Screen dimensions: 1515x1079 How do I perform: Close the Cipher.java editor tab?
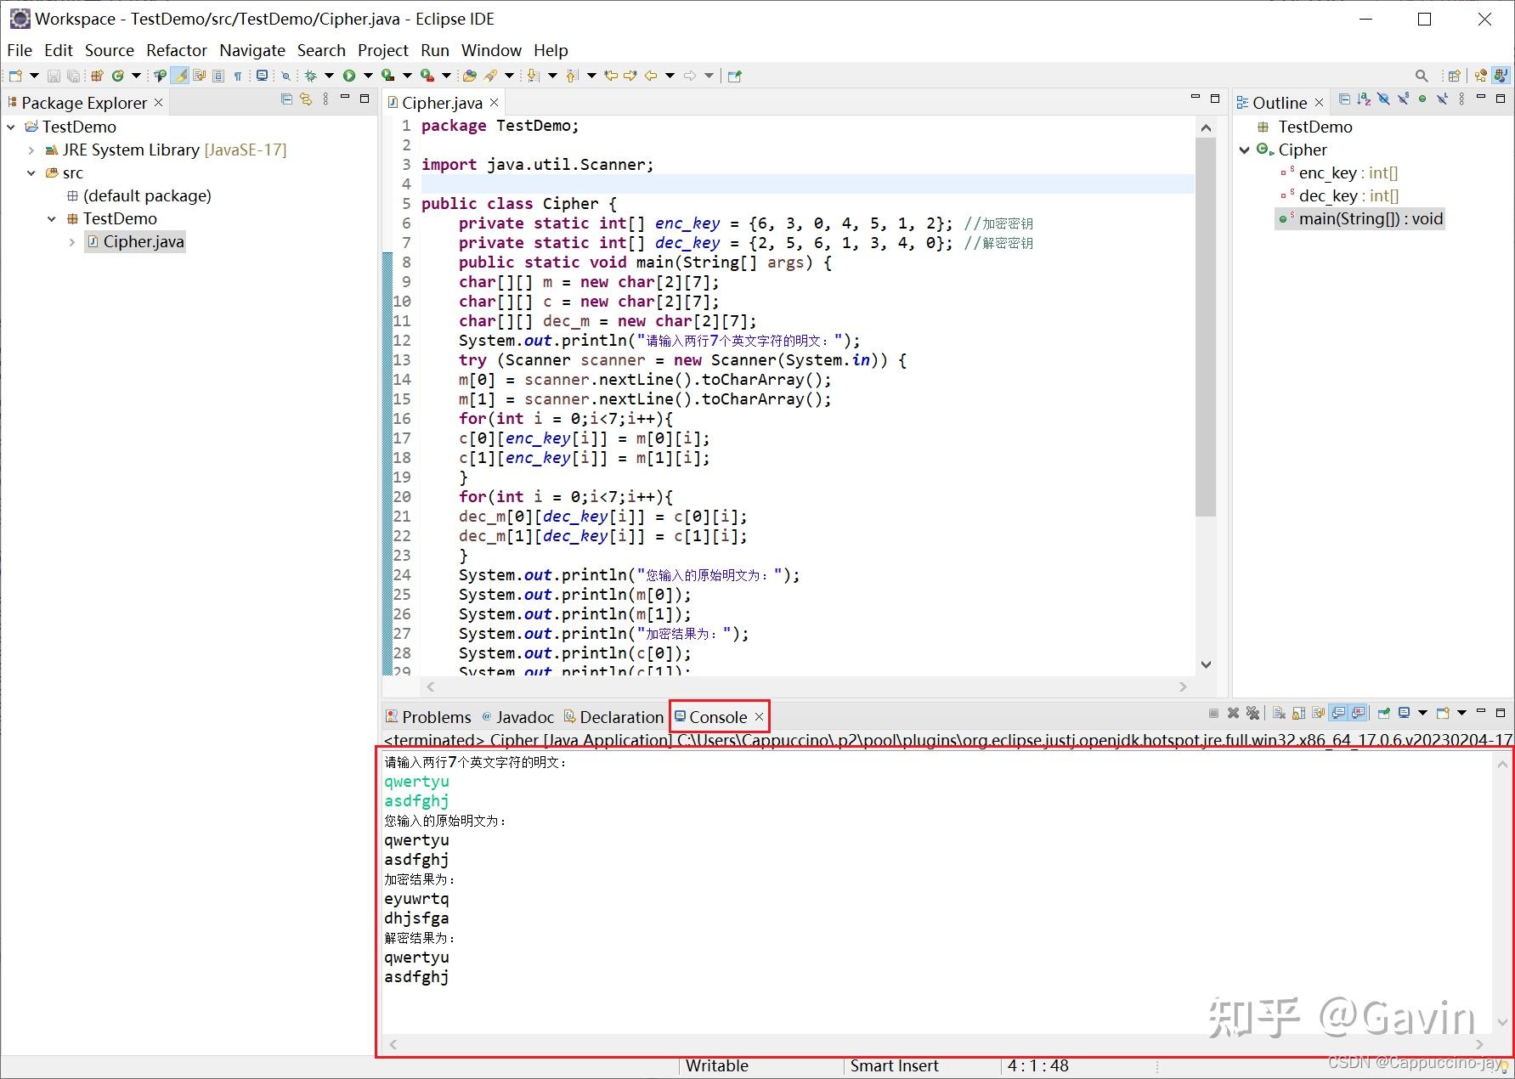[494, 103]
